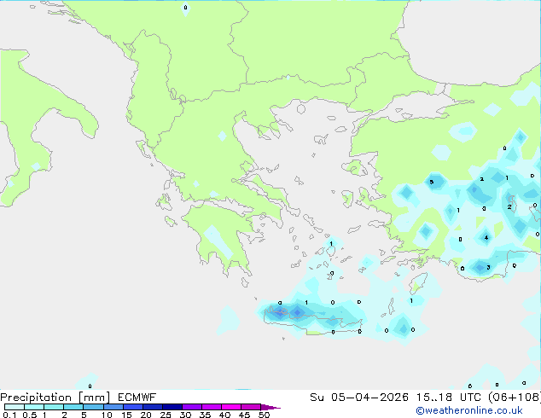541x418 pixels.
Task: Click the 0.5–1 mm legend color swatch
Action: 34,407
